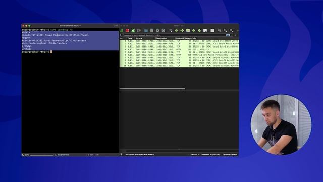This screenshot has width=323, height=182.
Task: Go to a specific packet number
Action: [x=188, y=30]
